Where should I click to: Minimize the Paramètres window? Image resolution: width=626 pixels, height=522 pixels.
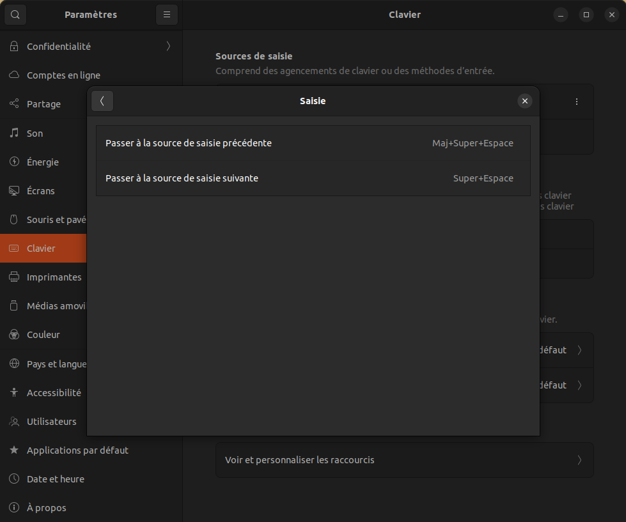[561, 15]
